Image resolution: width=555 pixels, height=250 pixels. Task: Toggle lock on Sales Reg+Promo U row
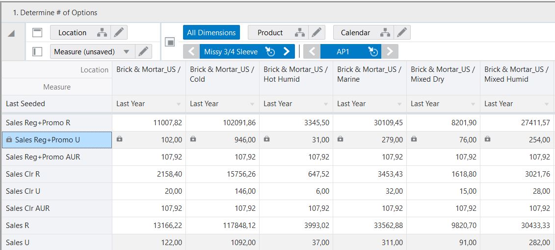[9, 140]
